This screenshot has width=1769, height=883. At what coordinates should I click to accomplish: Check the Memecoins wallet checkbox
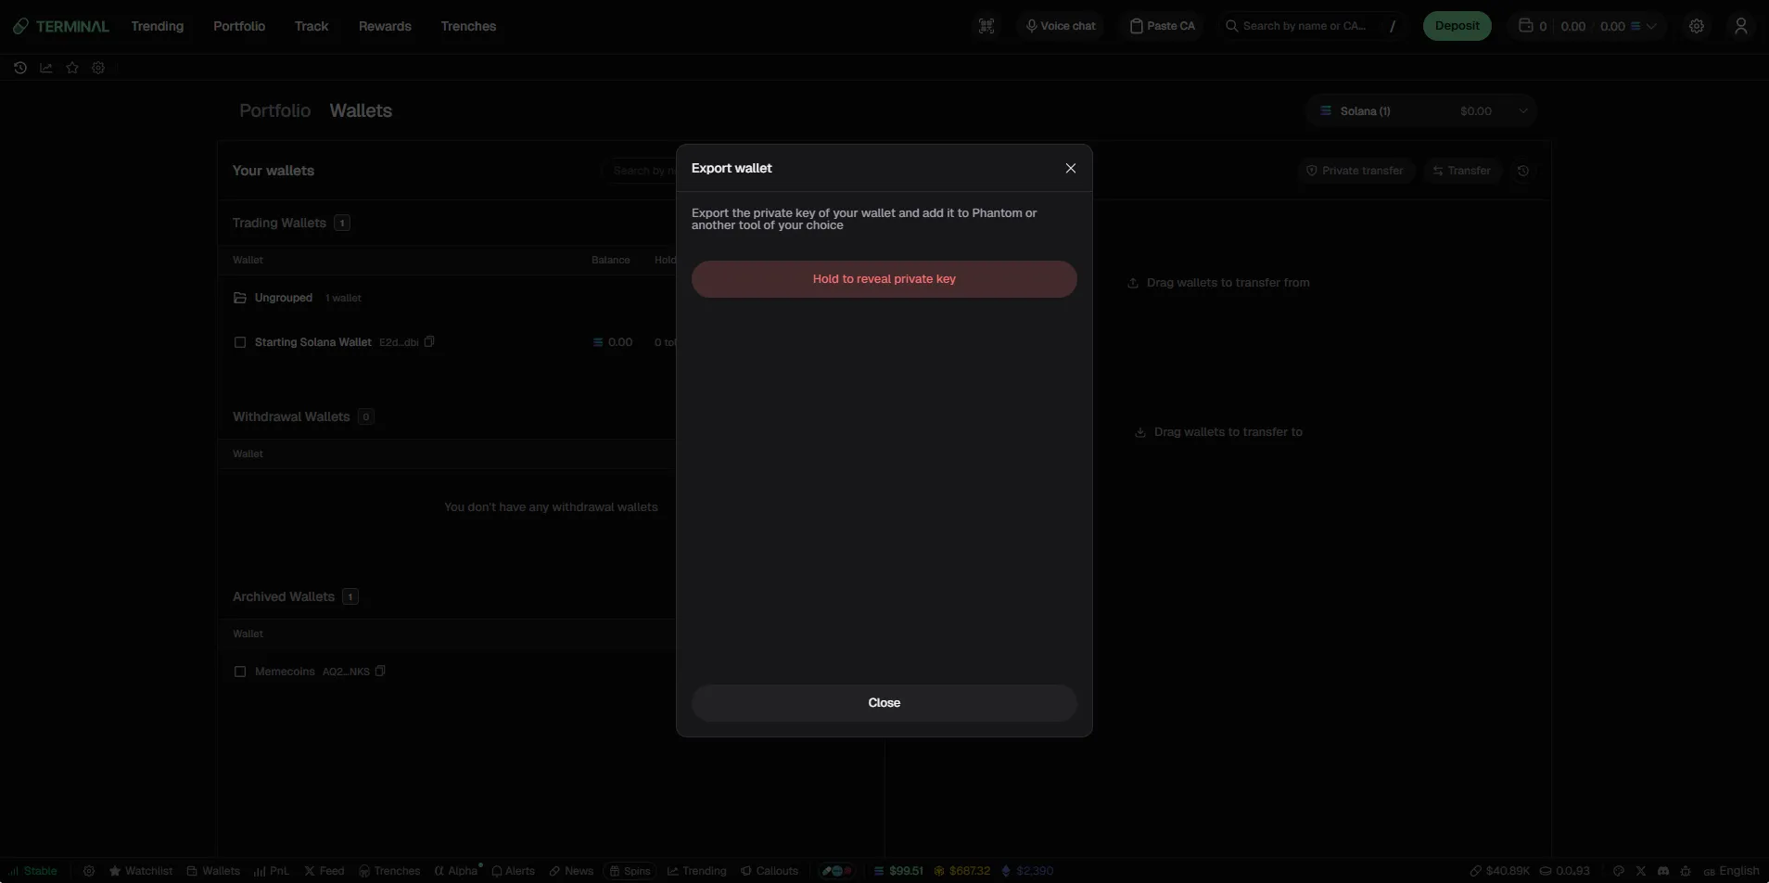[240, 672]
